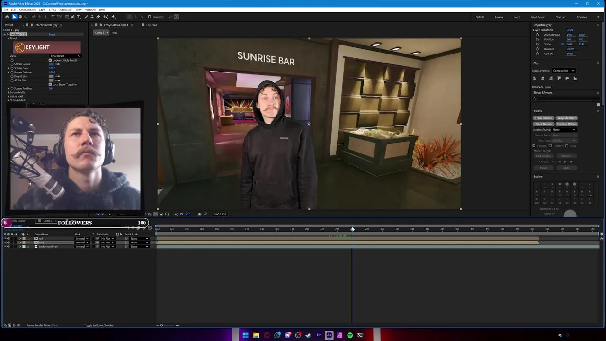Select the Selection (arrow) tool
The image size is (606, 341).
point(14,17)
